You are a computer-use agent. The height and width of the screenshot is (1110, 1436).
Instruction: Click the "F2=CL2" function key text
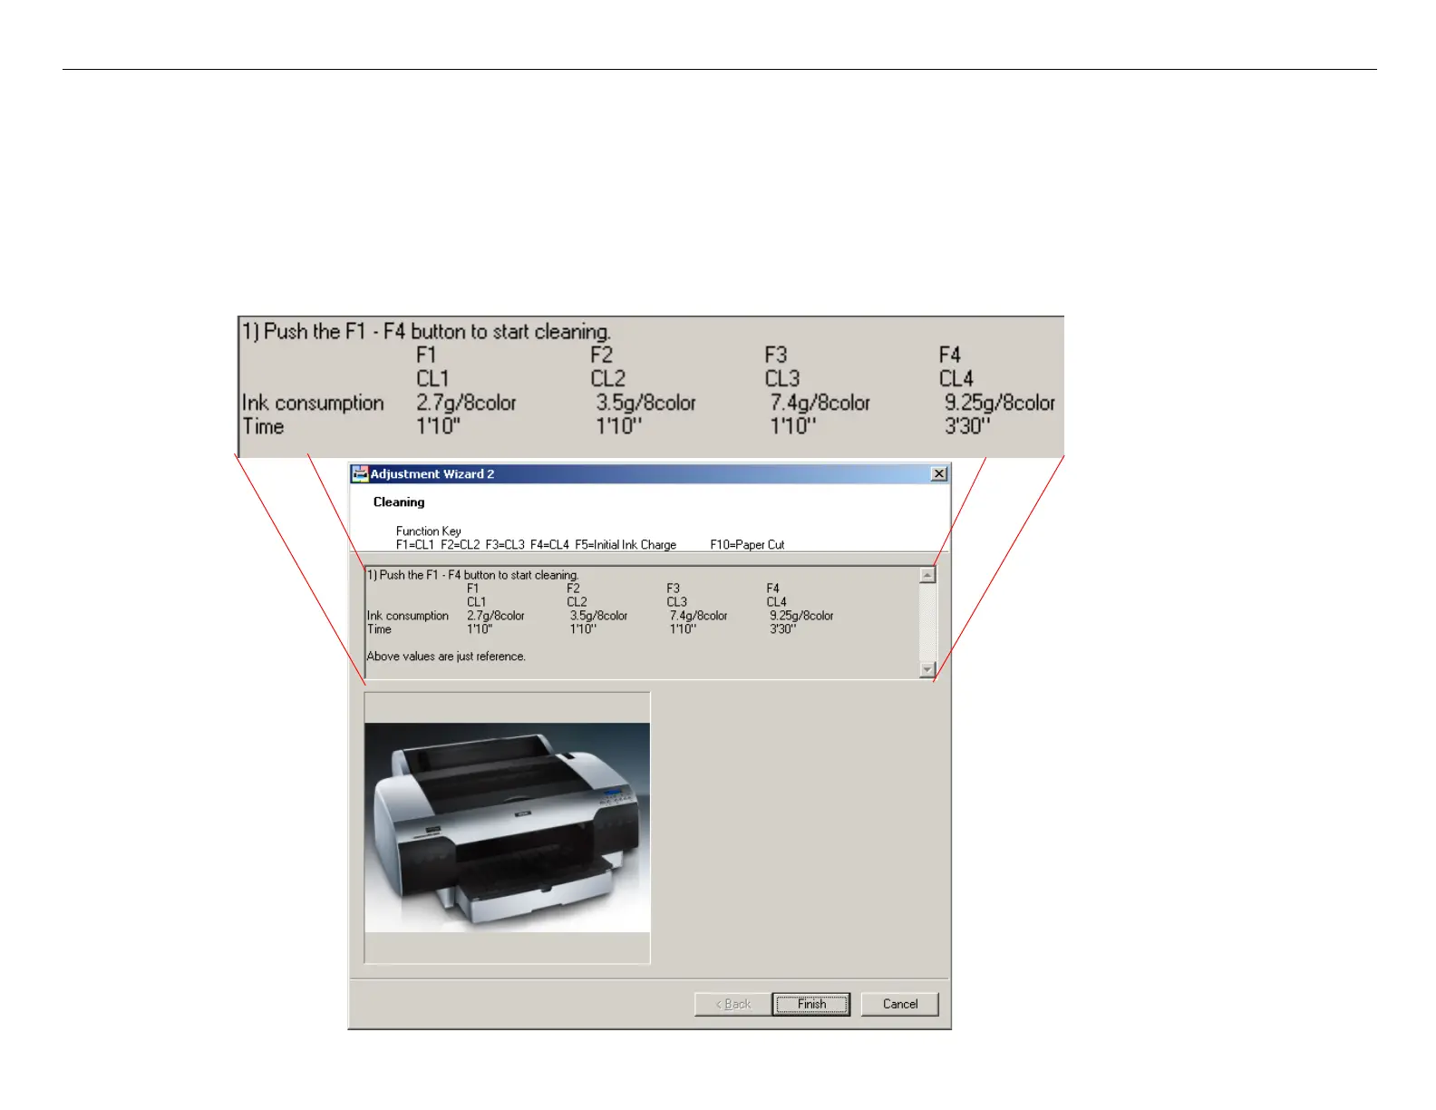point(461,545)
